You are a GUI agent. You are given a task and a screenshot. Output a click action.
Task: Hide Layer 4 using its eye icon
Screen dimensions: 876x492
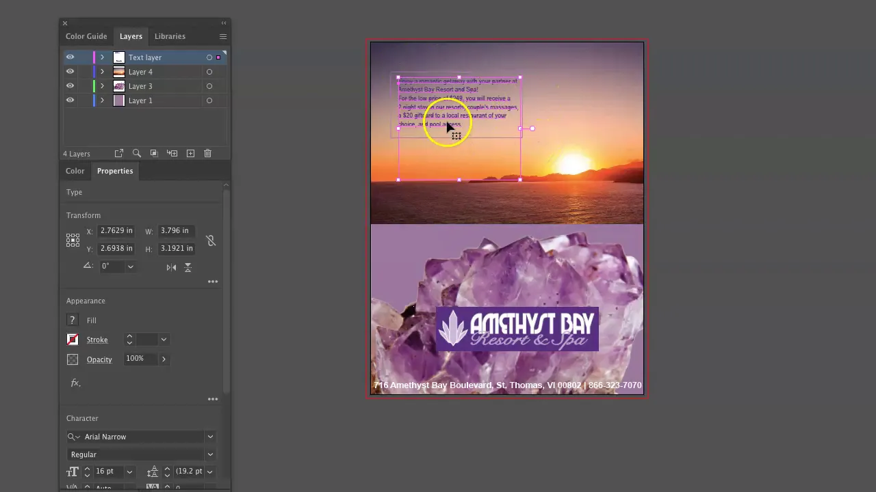[x=70, y=72]
